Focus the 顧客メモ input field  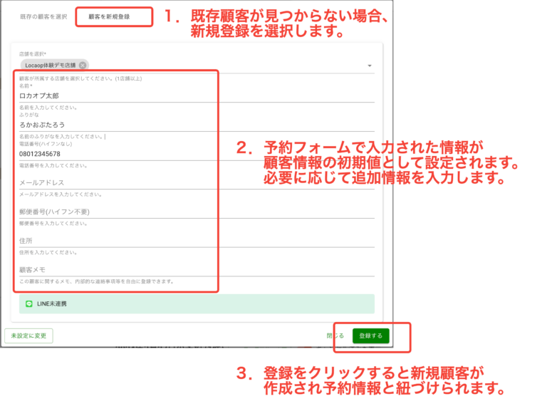[197, 270]
